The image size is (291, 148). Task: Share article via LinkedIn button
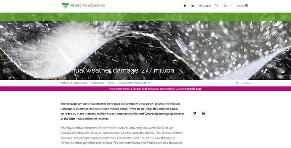(x=204, y=113)
